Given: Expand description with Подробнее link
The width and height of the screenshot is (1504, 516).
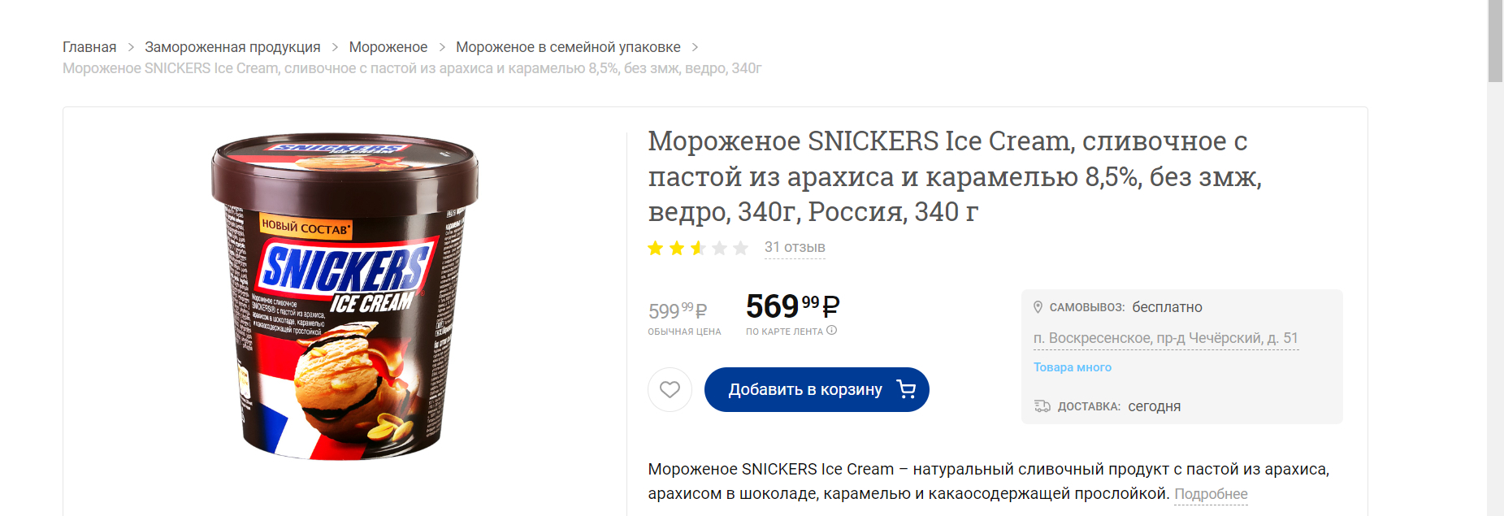Looking at the screenshot, I should [x=1211, y=494].
